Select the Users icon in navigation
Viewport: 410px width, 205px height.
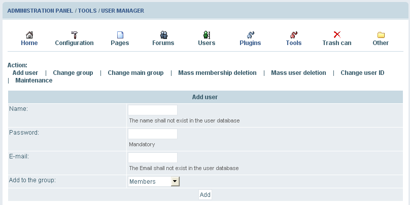point(207,35)
